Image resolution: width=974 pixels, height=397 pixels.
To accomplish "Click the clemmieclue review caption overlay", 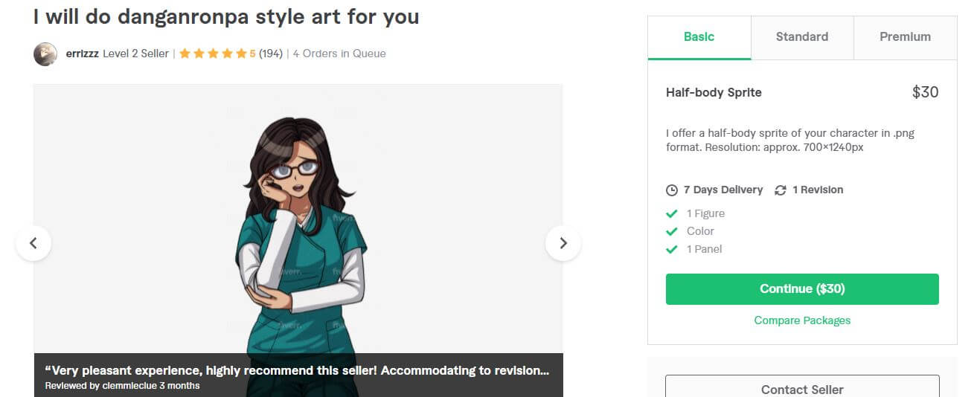I will [298, 375].
